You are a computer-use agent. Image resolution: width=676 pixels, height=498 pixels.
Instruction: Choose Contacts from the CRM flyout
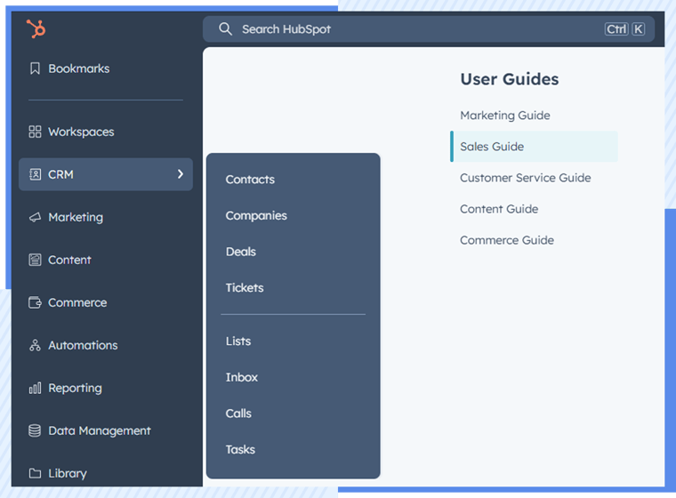coord(250,180)
